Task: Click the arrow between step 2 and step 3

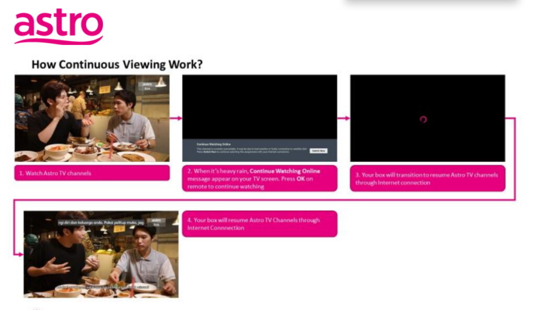Action: (x=343, y=118)
